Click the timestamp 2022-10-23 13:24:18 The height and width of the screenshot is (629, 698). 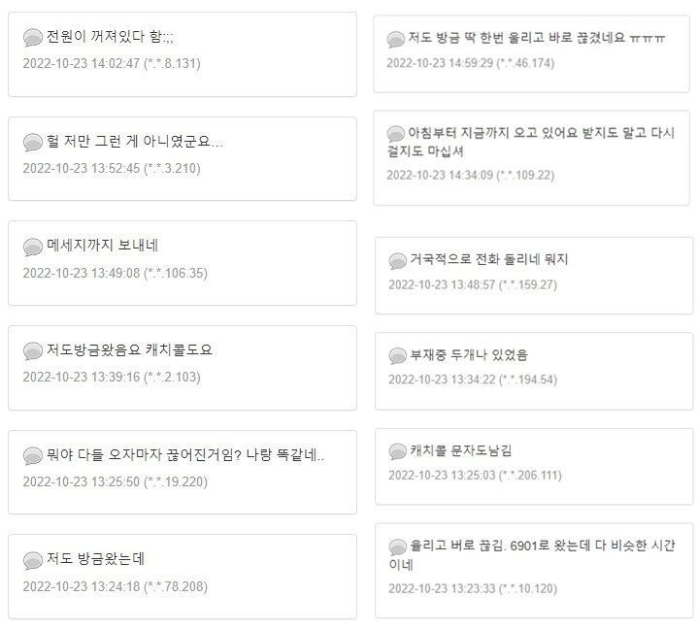(115, 586)
